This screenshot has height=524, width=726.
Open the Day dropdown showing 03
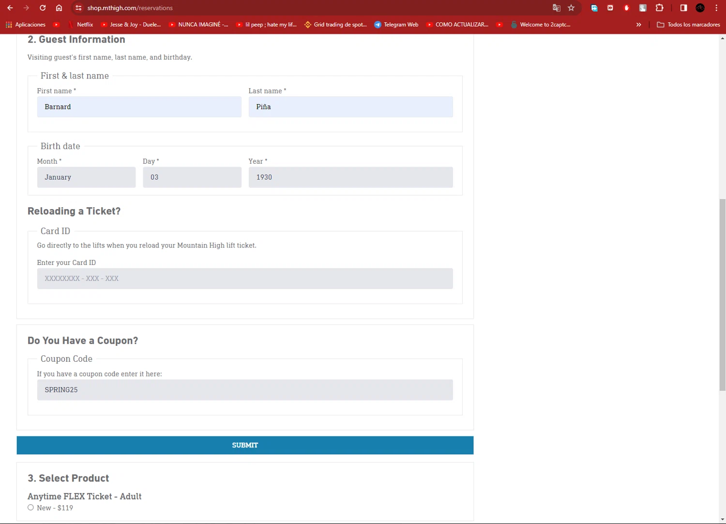[192, 177]
